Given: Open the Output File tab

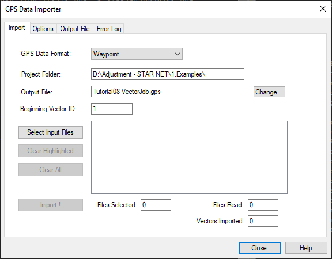Looking at the screenshot, I should coord(75,29).
